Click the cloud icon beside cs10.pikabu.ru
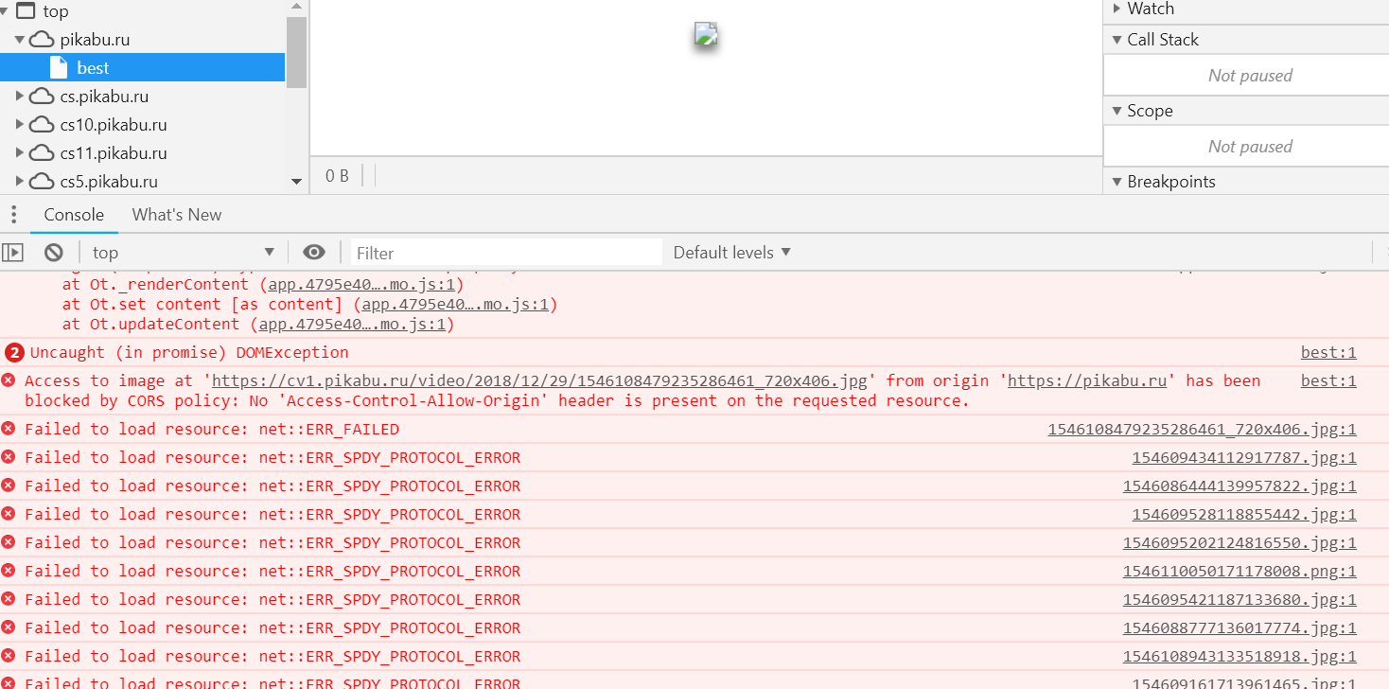Screen dimensions: 1389x689 pos(42,125)
